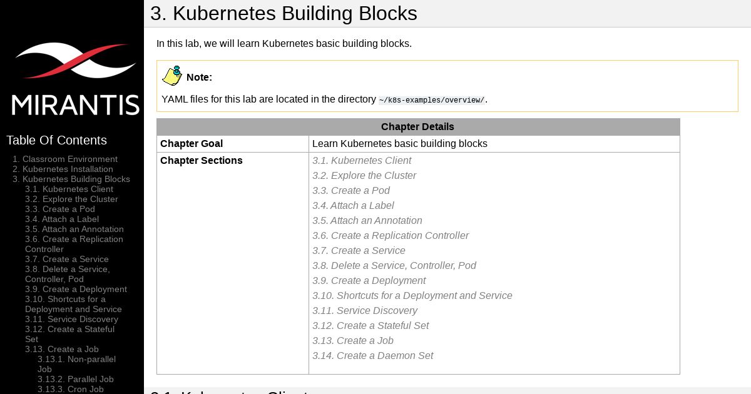Image resolution: width=751 pixels, height=394 pixels.
Task: Follow the 3.5. Attach an Annotation table link
Action: pos(367,221)
